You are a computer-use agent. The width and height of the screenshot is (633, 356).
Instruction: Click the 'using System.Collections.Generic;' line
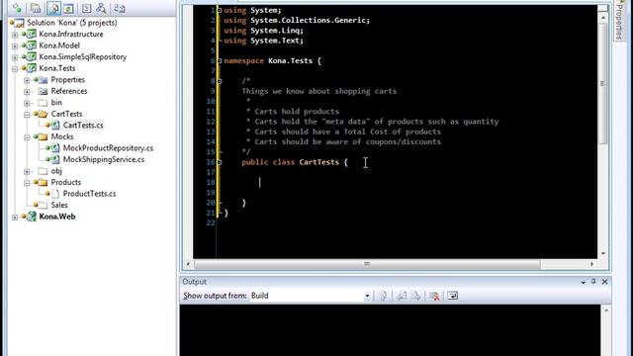tap(297, 20)
